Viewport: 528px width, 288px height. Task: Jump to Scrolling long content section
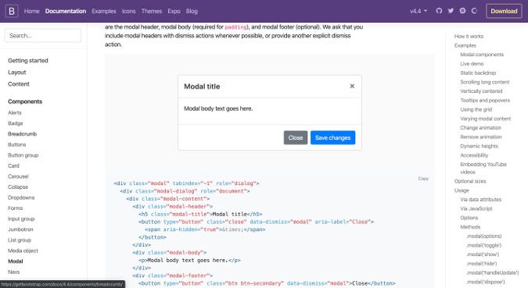[x=484, y=82]
